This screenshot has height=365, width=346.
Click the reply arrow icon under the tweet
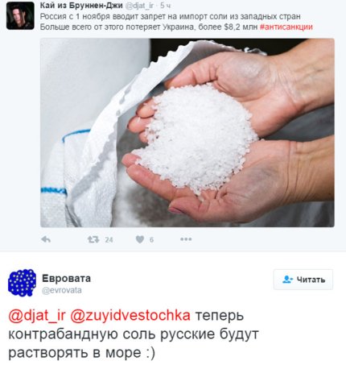(x=46, y=239)
